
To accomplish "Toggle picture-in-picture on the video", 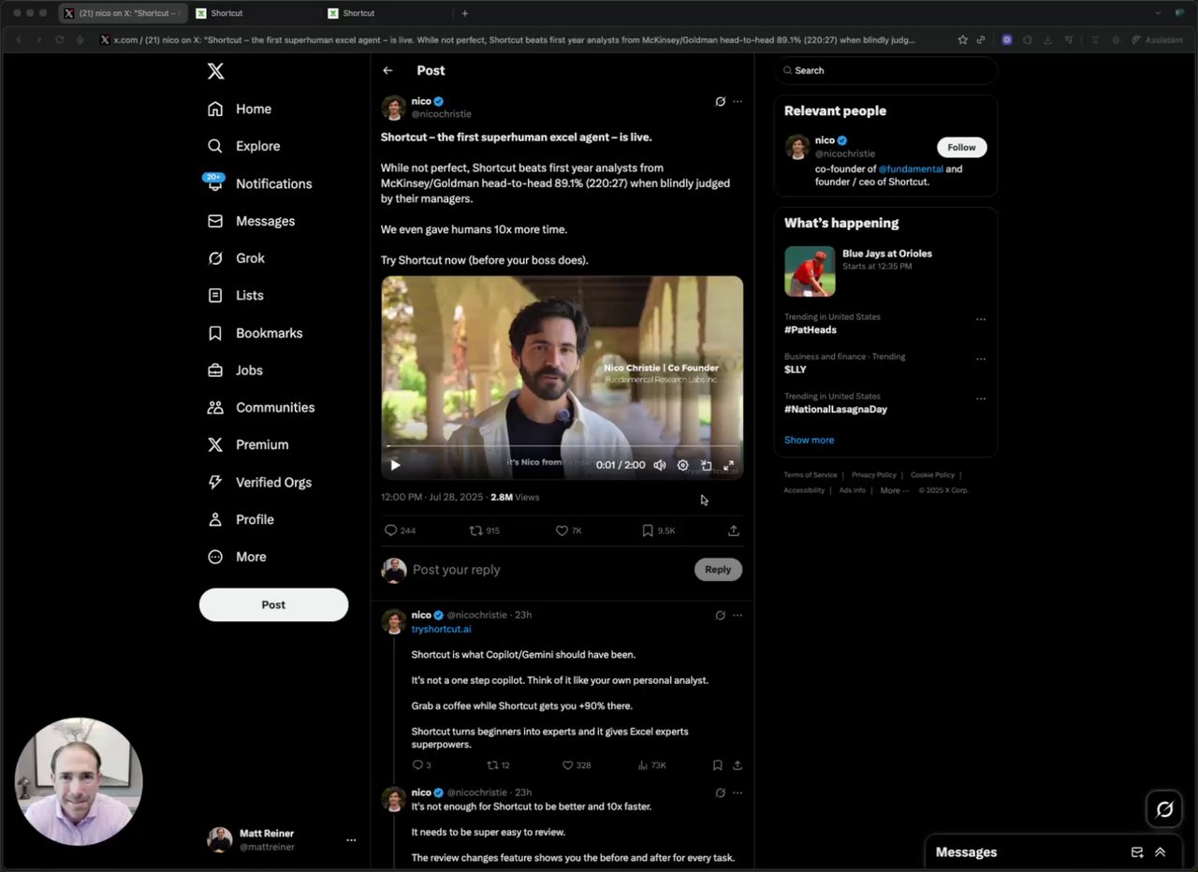I will tap(707, 465).
